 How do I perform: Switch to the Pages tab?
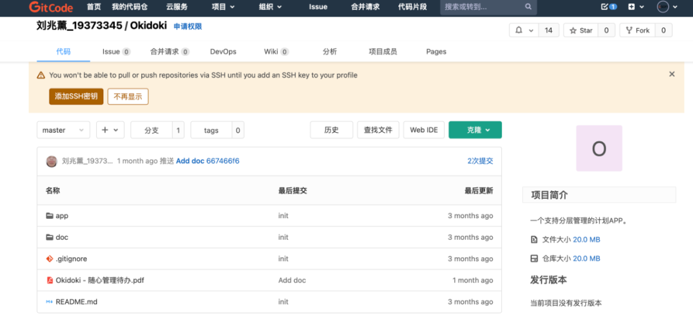[436, 51]
